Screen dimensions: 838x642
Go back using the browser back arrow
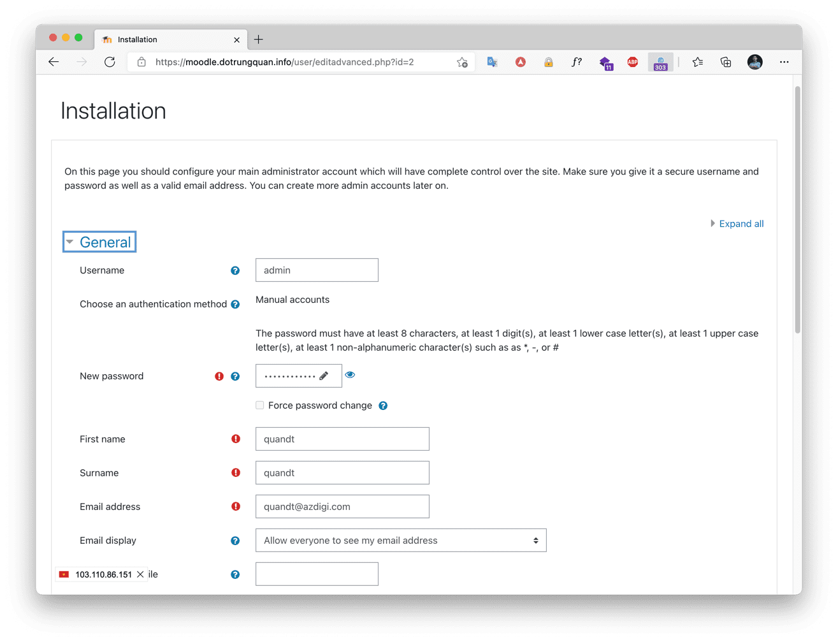54,62
